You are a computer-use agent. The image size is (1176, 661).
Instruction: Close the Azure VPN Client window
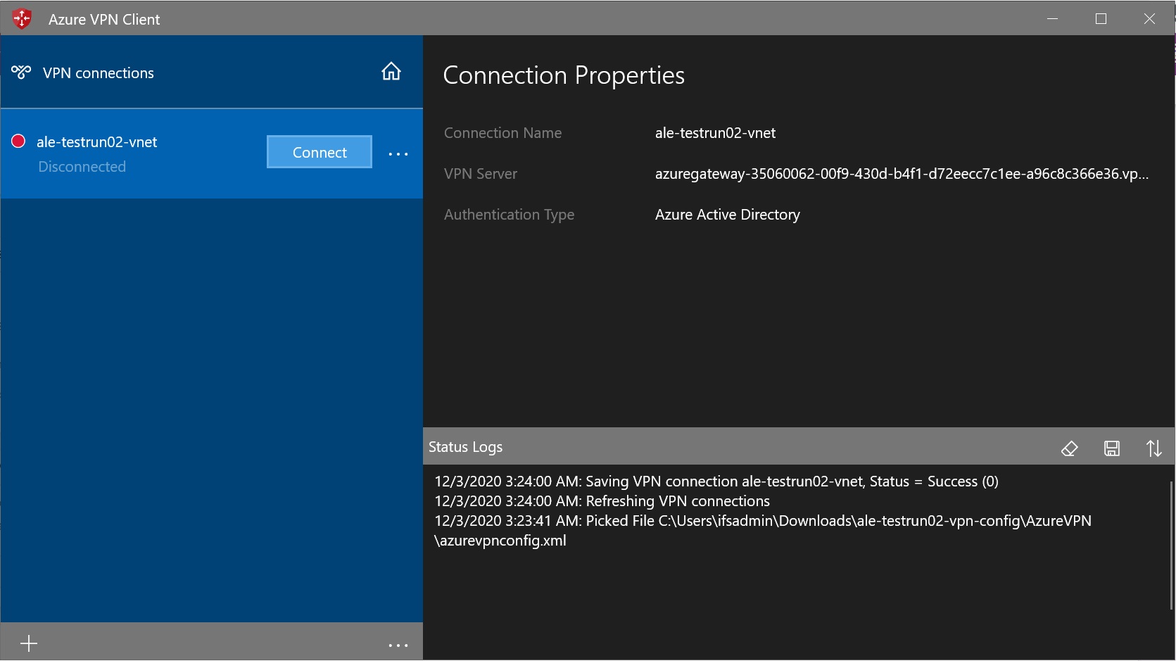(x=1150, y=19)
